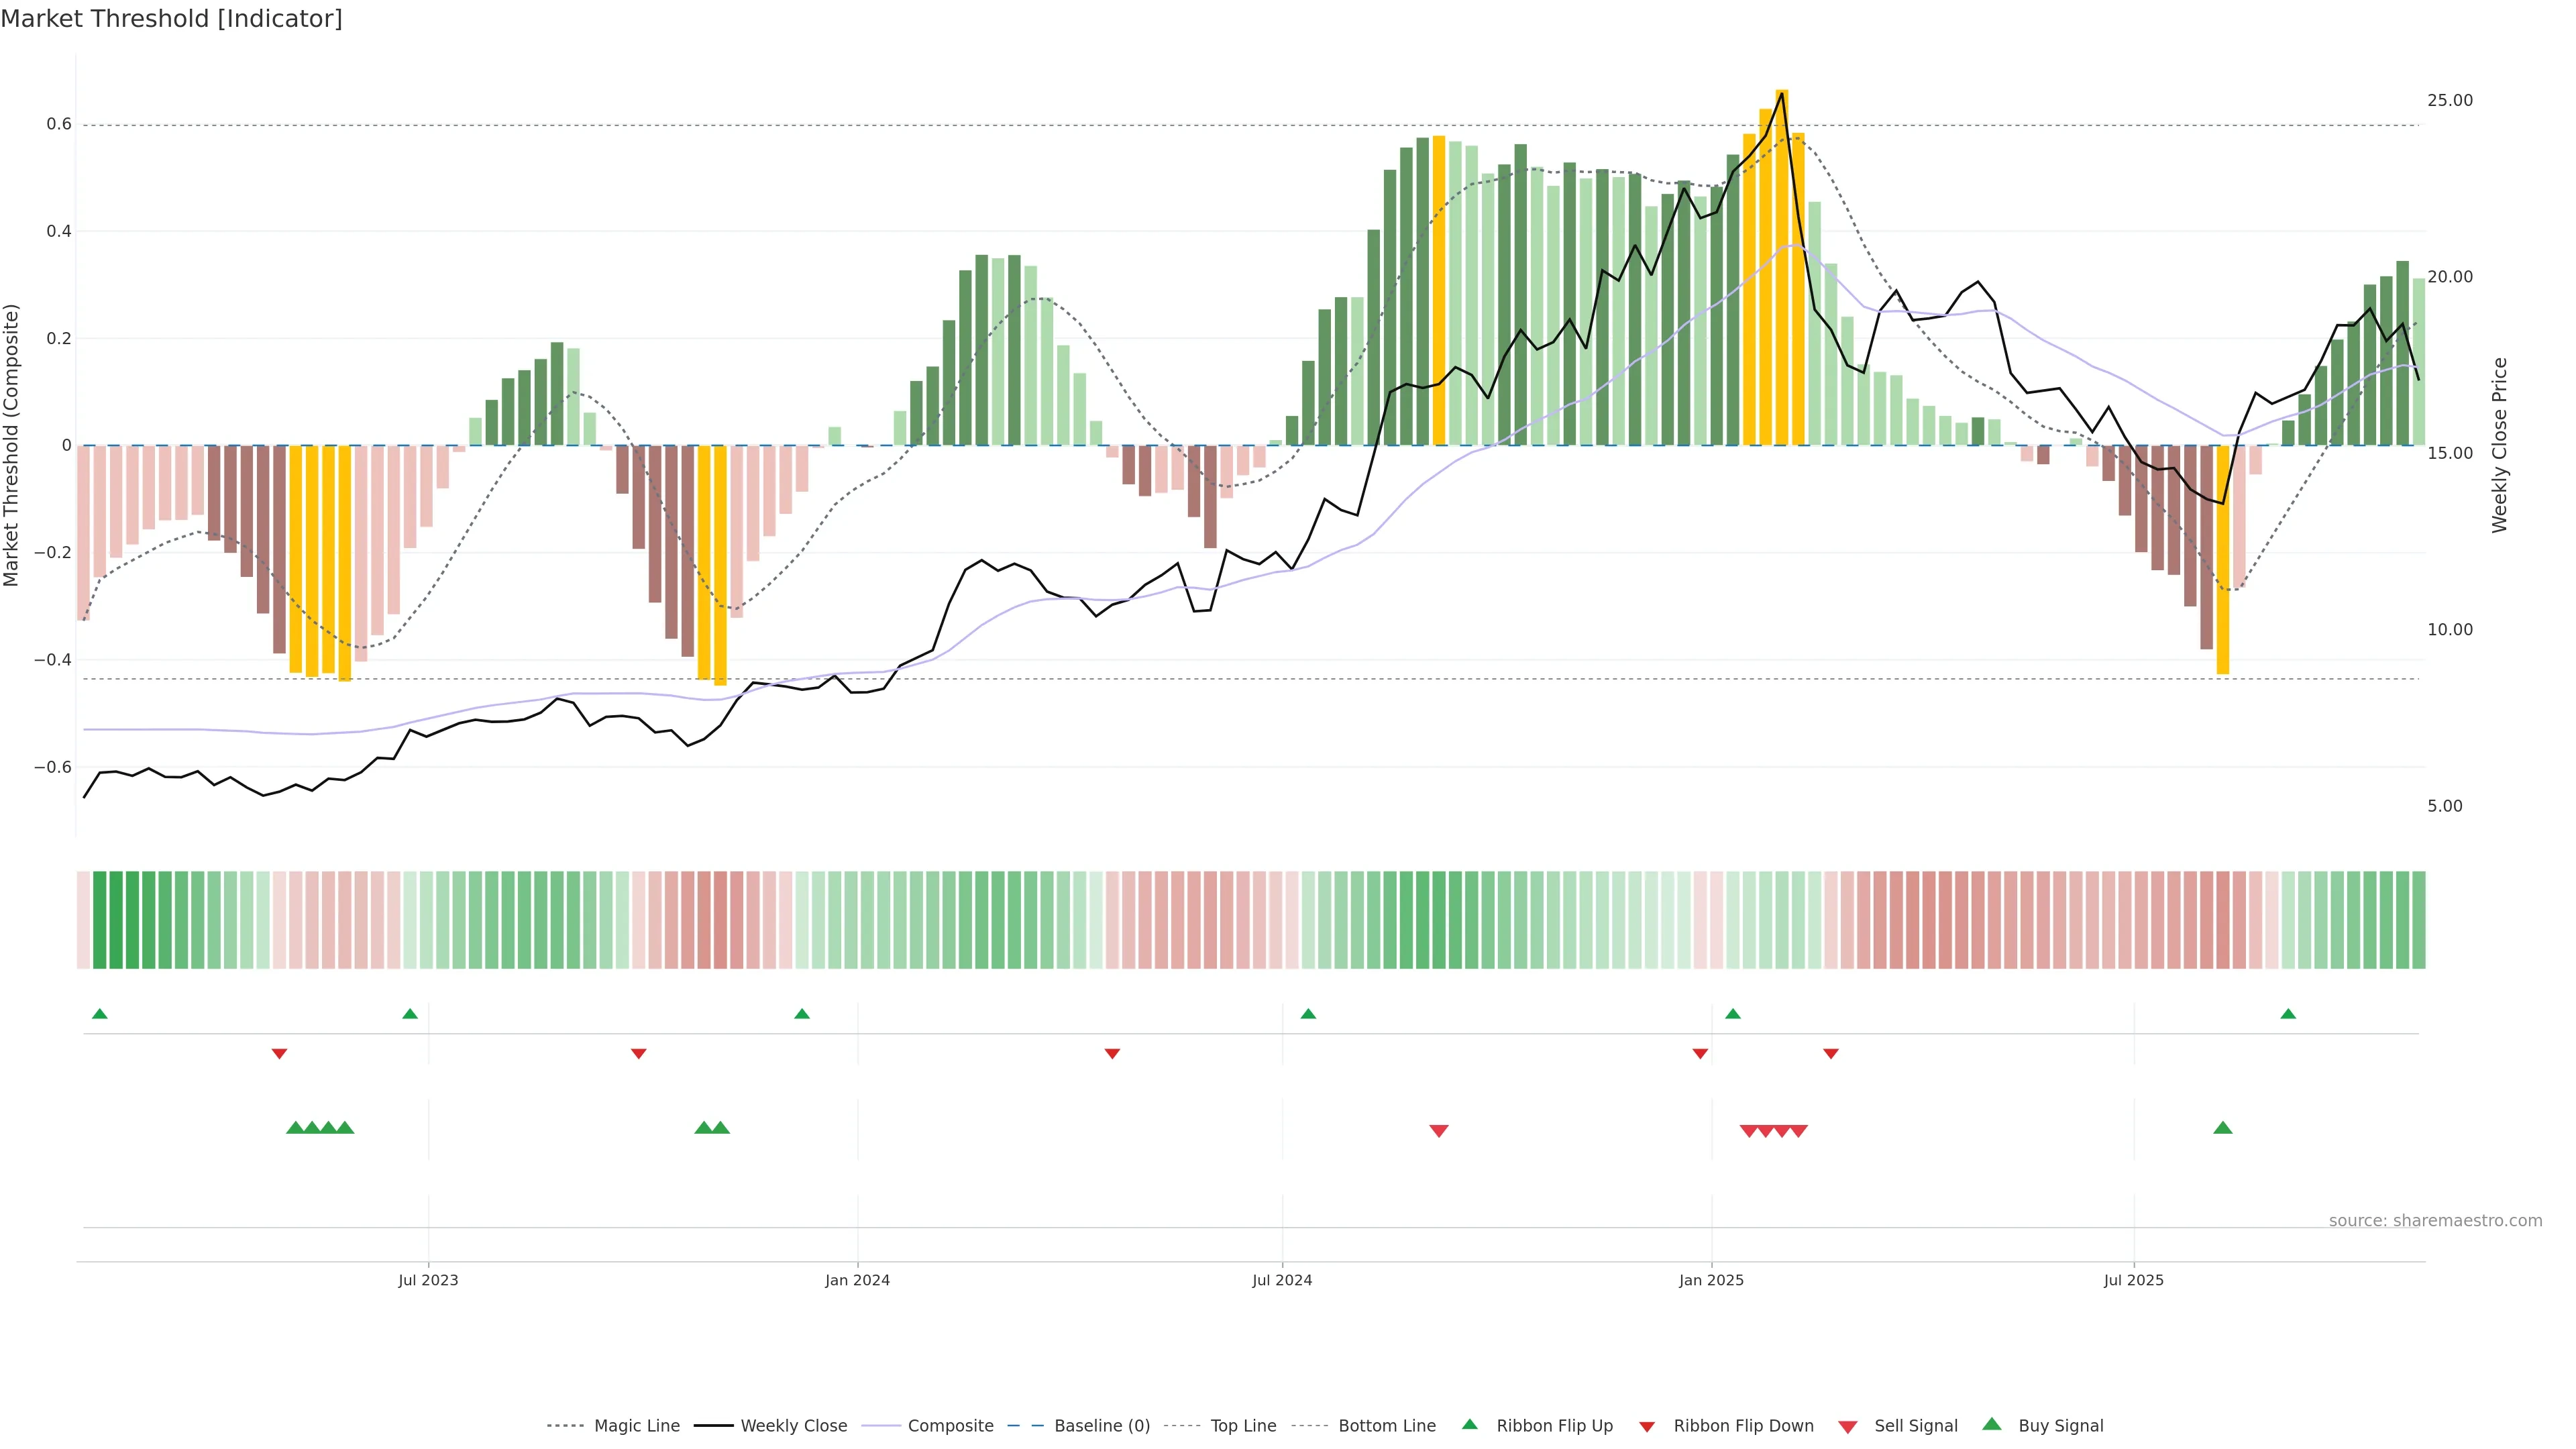Click the last green ribbon flip up marker on the right
The image size is (2576, 1449).
[2288, 1014]
